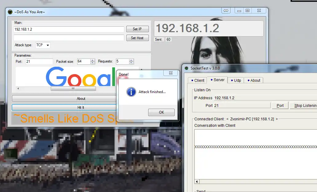Click the SocketTest IP Address field
The width and height of the screenshot is (317, 192).
265,98
